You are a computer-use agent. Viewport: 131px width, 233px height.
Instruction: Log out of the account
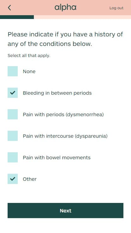[x=116, y=8]
